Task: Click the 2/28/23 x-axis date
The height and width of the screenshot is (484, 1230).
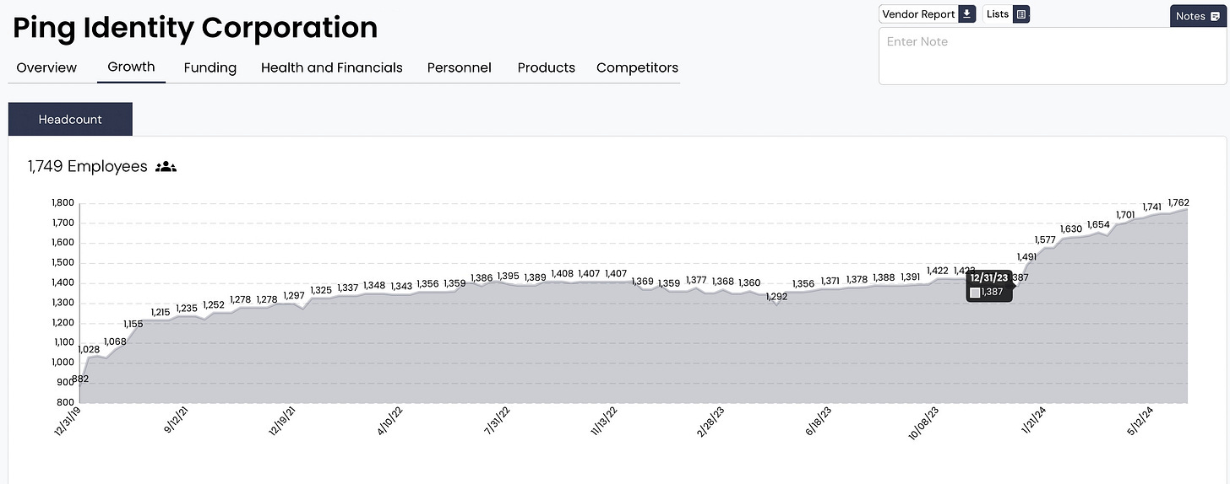Action: pyautogui.click(x=710, y=422)
